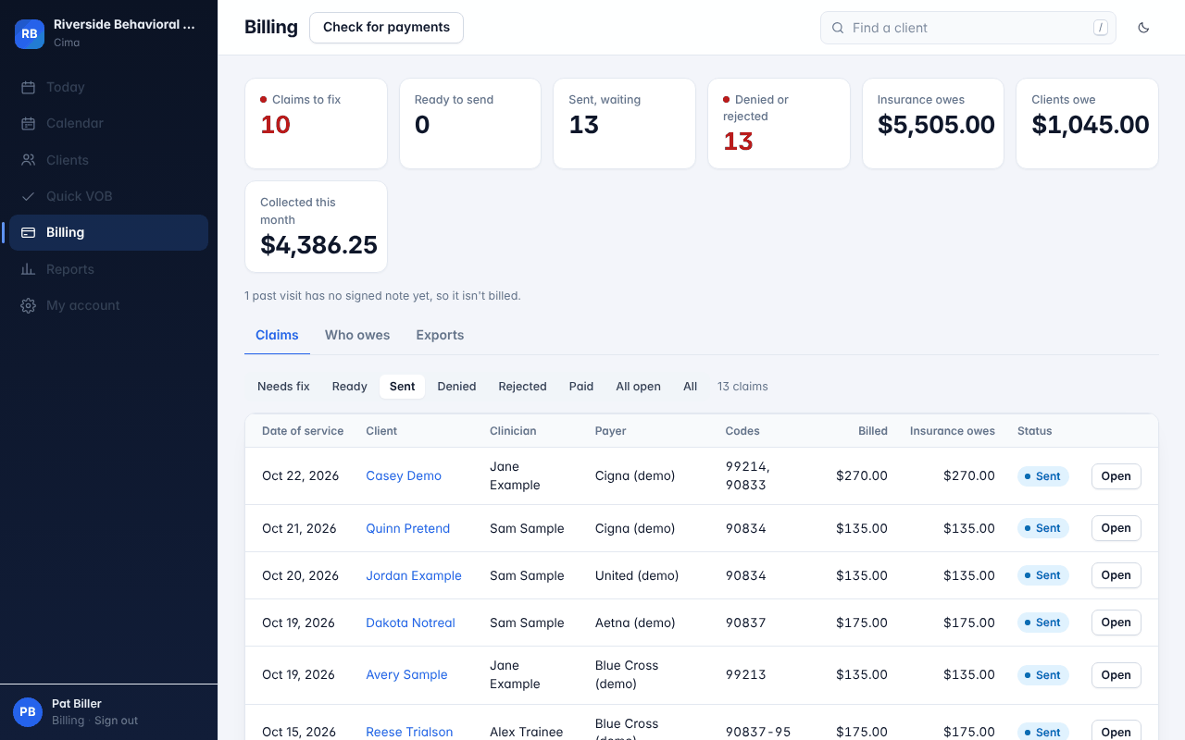This screenshot has width=1185, height=740.
Task: Click the Check for payments button
Action: 386,27
